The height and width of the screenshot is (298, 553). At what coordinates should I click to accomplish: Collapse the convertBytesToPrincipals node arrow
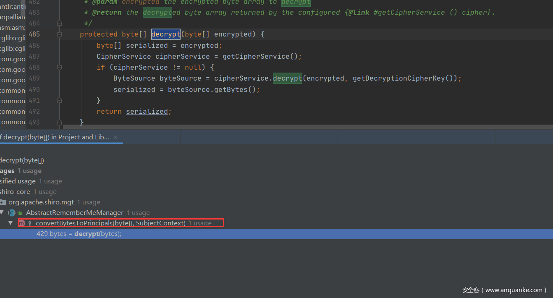[x=11, y=223]
